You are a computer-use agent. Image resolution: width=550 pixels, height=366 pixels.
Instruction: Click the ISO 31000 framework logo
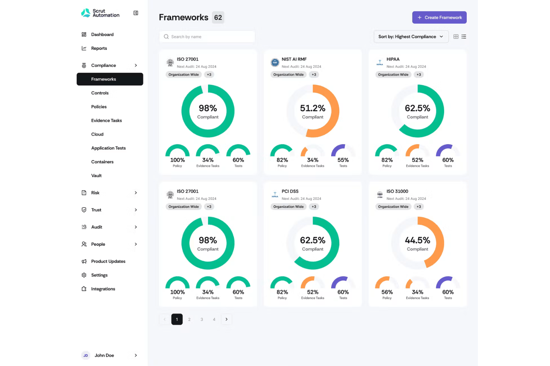tap(380, 194)
